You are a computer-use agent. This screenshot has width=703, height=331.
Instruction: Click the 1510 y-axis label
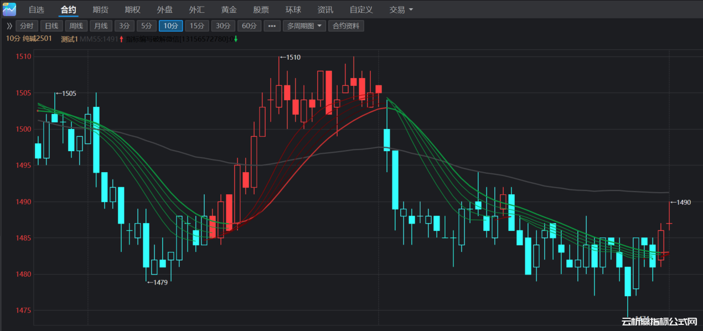23,56
